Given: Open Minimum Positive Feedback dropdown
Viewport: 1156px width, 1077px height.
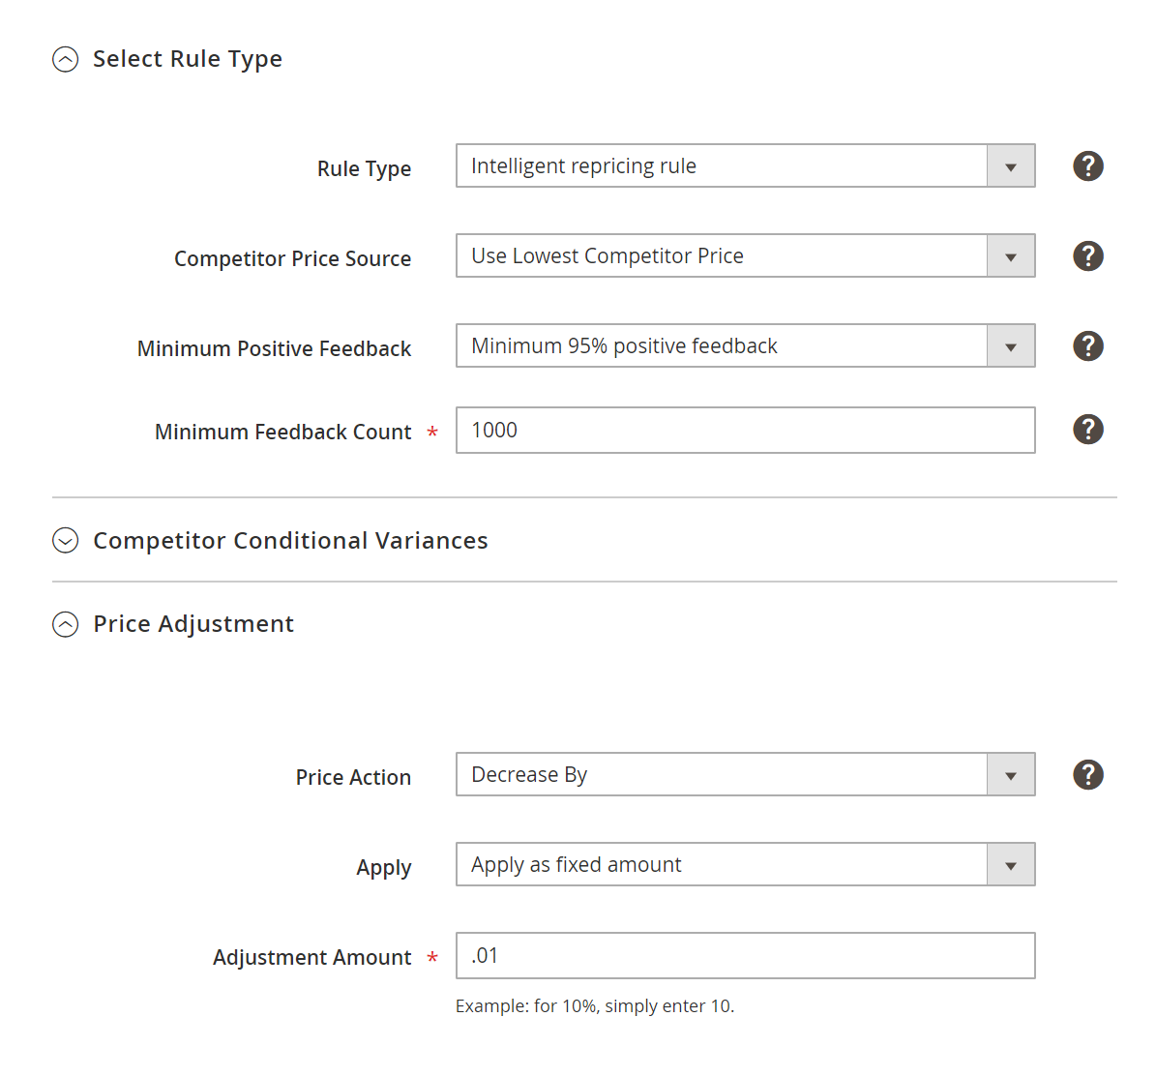Looking at the screenshot, I should click(746, 346).
